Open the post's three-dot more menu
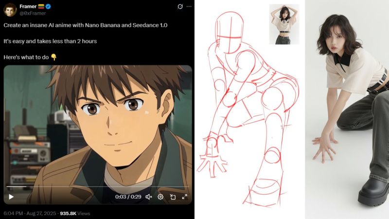The image size is (389, 219). [x=189, y=6]
